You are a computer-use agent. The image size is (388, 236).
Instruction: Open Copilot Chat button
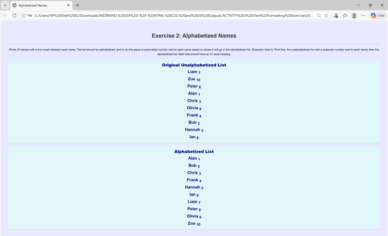(377, 16)
